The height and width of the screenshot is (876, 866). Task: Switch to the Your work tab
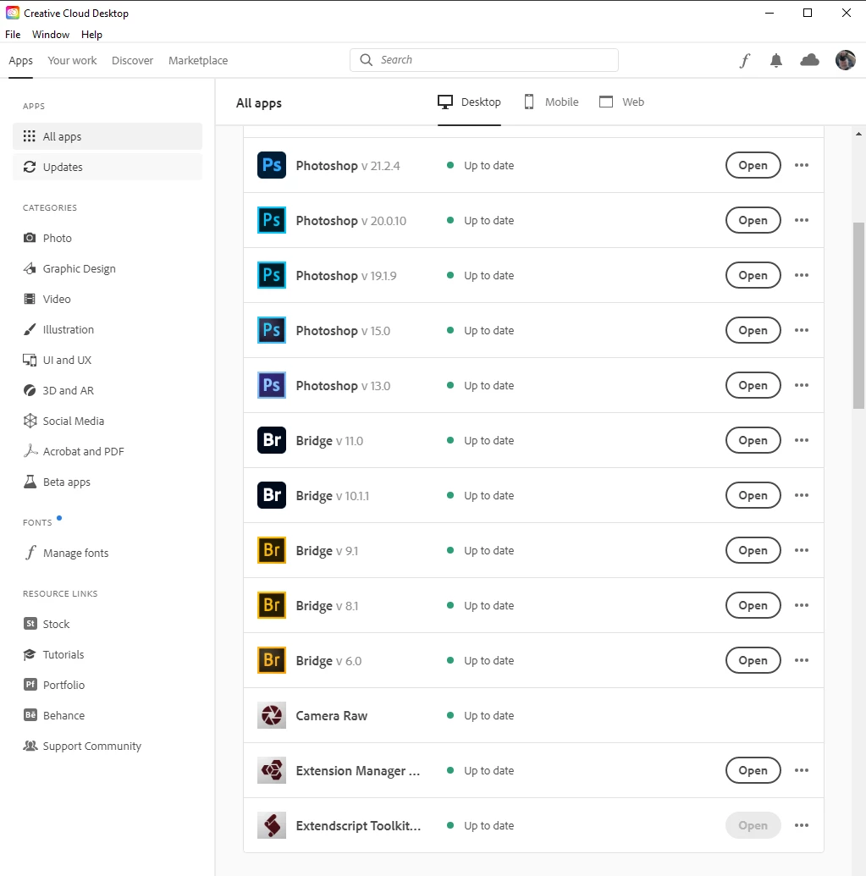pyautogui.click(x=72, y=60)
